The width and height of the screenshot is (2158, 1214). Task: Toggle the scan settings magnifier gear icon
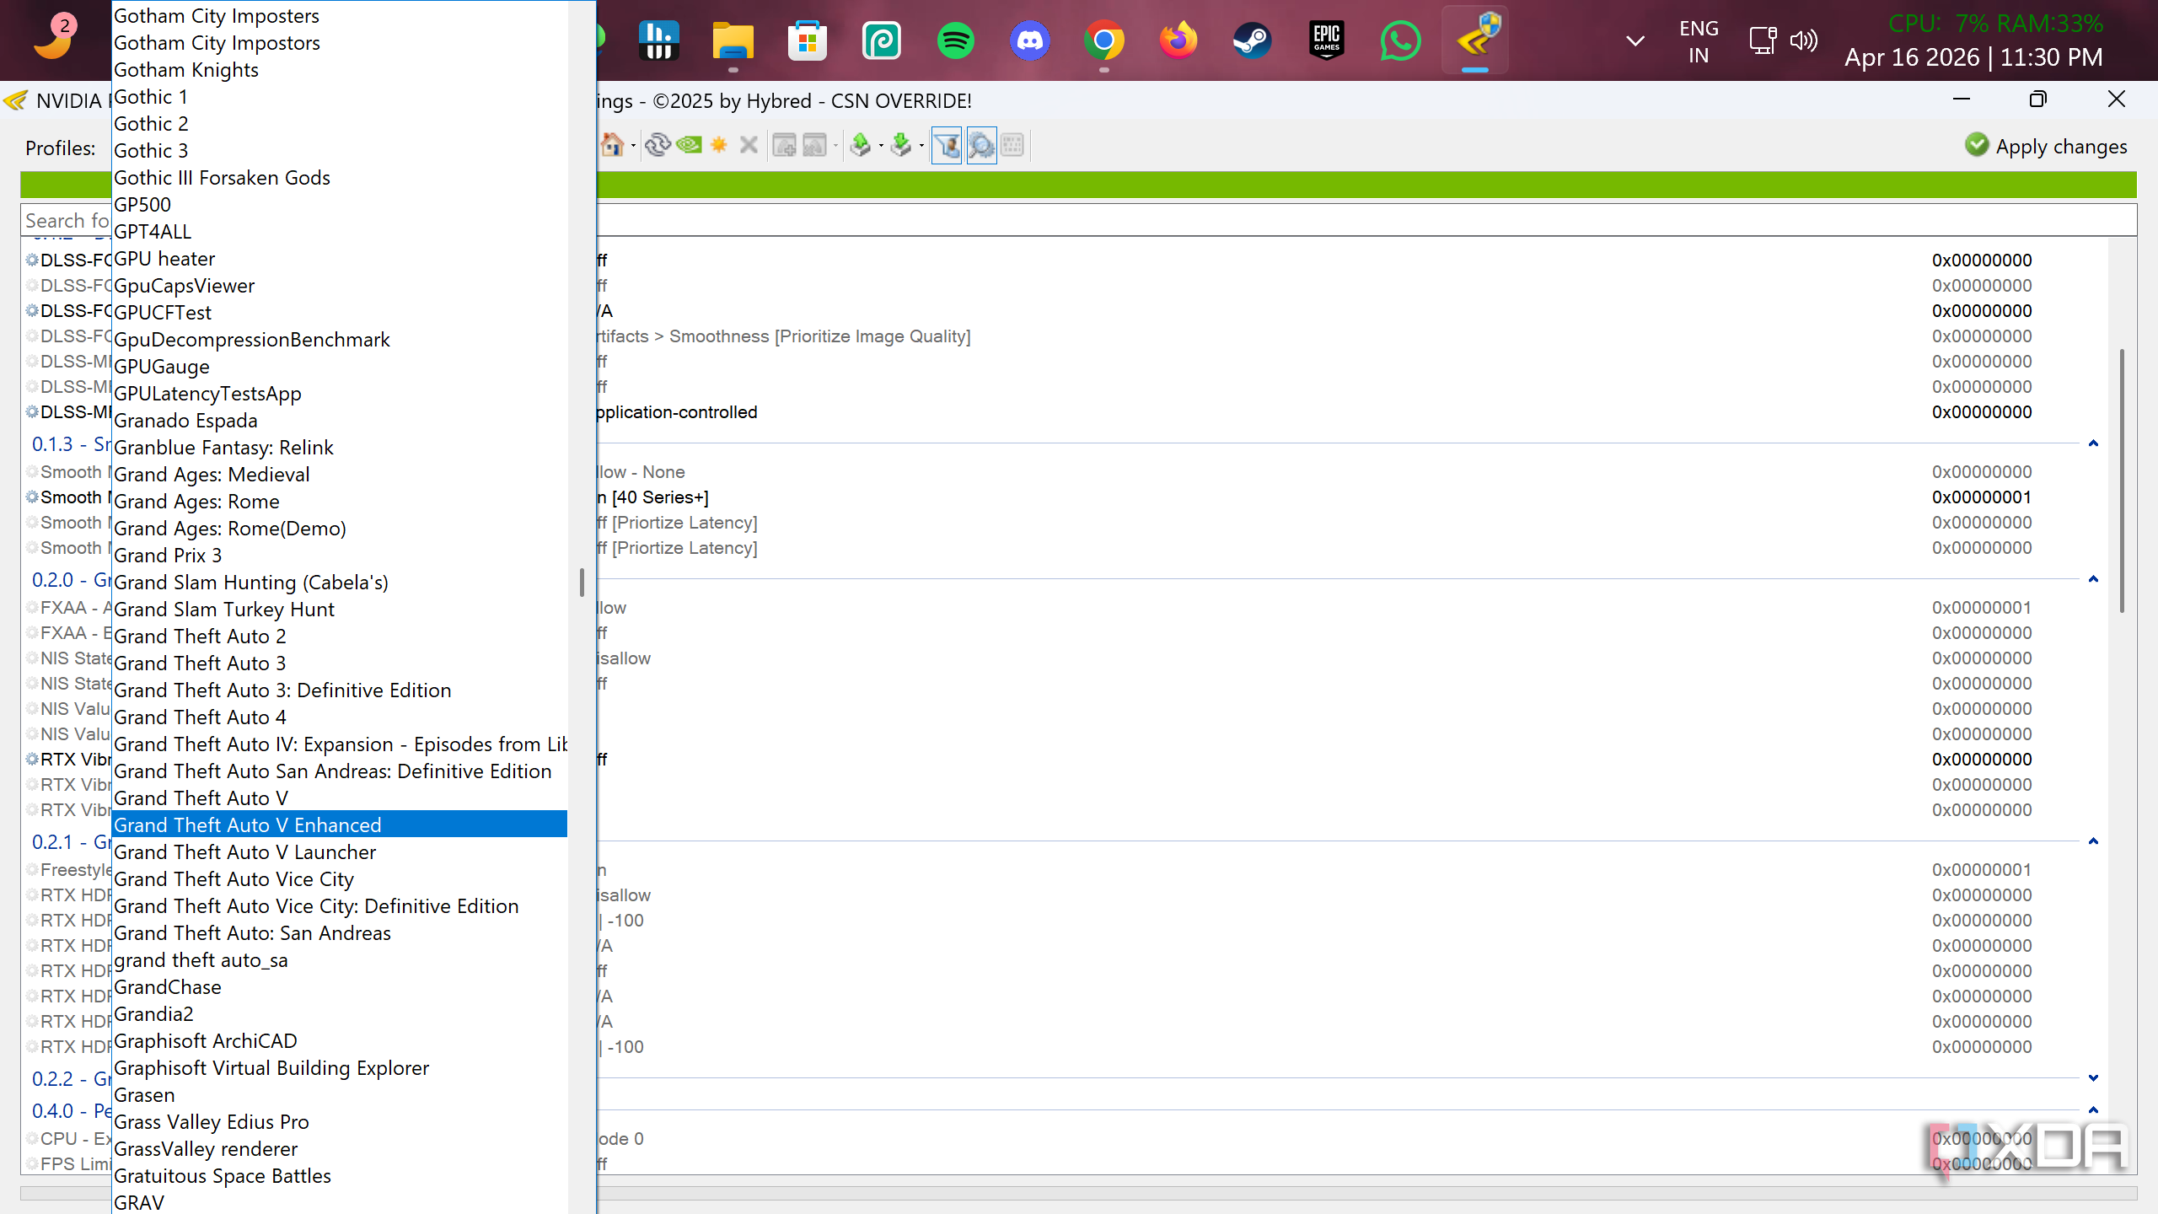[x=981, y=146]
